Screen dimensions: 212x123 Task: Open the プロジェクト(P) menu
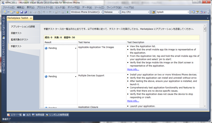click(45, 7)
